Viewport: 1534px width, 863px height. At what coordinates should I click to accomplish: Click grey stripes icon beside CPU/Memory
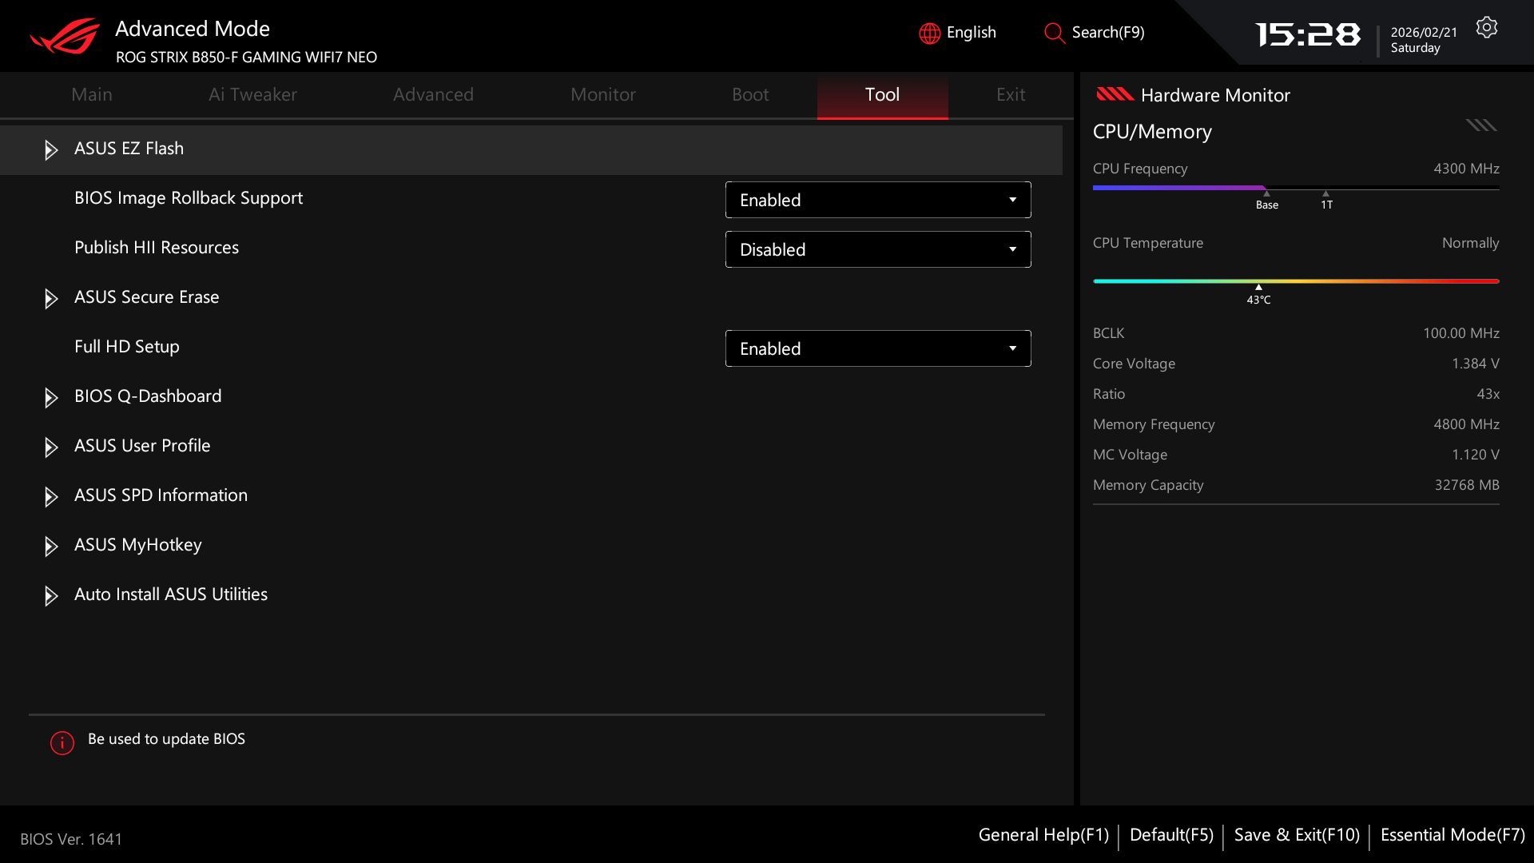point(1481,125)
